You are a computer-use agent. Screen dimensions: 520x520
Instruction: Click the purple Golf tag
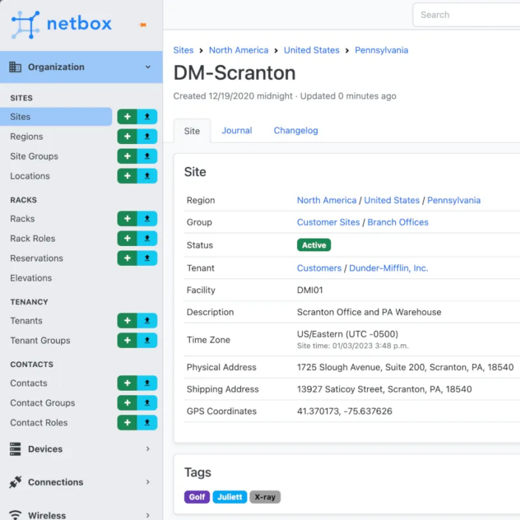(x=197, y=497)
